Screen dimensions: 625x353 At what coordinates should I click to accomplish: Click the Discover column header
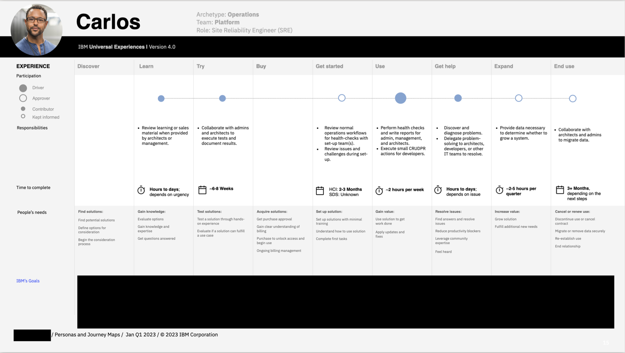pyautogui.click(x=88, y=66)
